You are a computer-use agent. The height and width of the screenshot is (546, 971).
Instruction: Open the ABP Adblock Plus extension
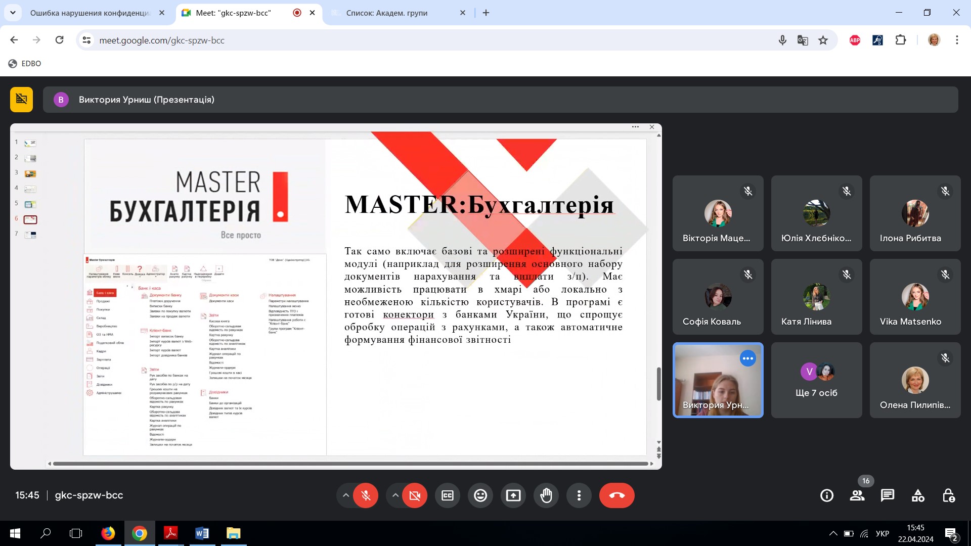855,40
